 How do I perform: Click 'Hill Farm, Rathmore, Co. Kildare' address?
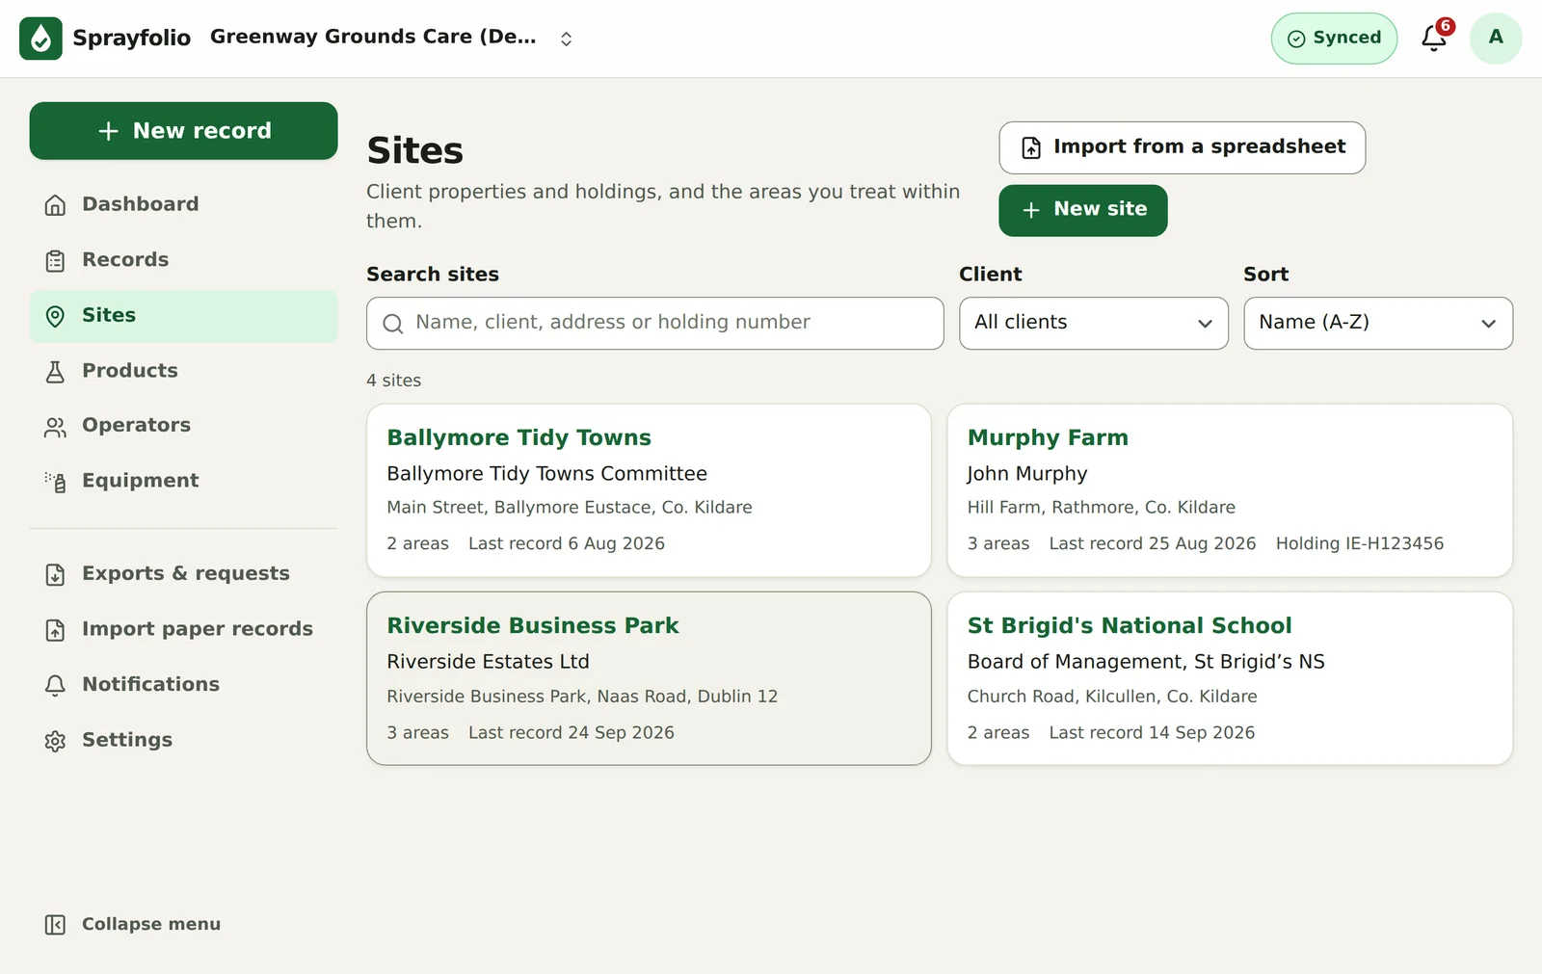click(1101, 508)
